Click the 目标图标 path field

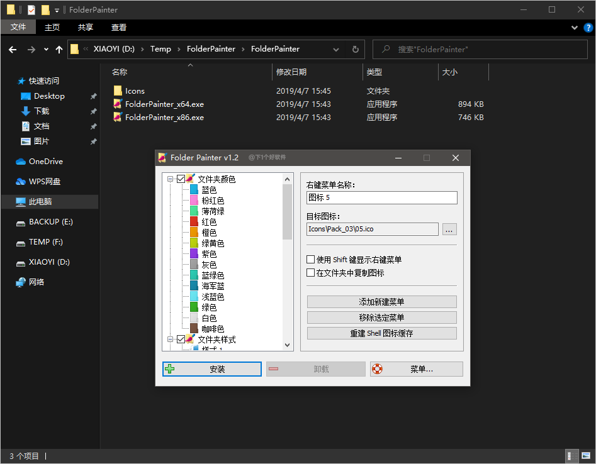click(x=373, y=229)
